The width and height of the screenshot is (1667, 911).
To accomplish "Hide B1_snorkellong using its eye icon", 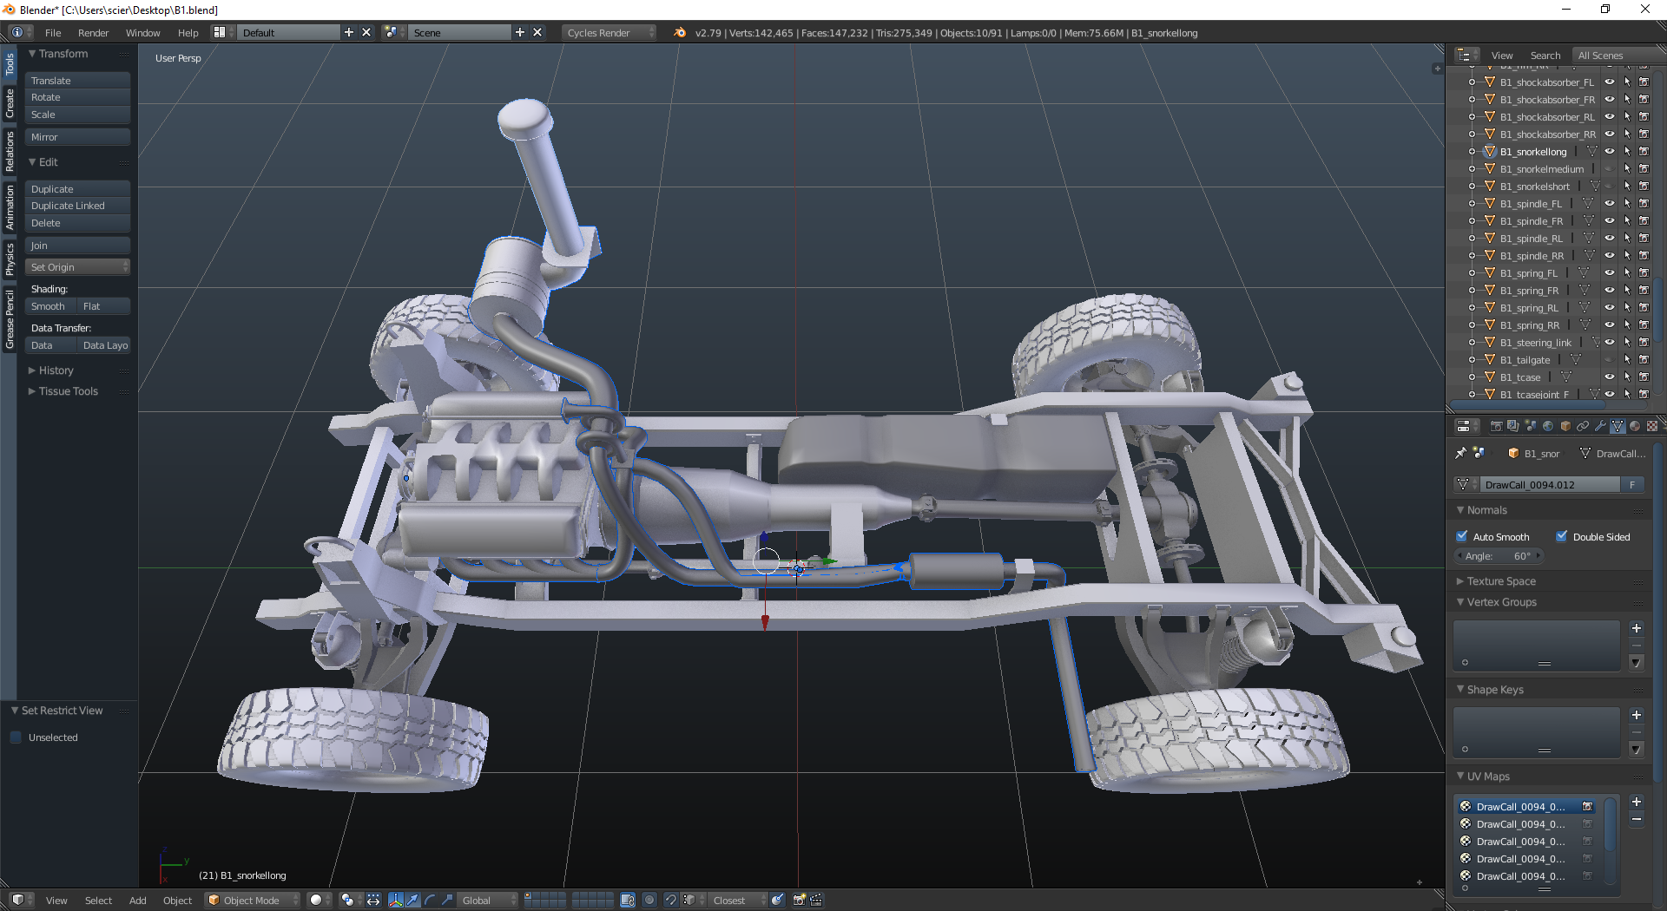I will click(x=1609, y=152).
